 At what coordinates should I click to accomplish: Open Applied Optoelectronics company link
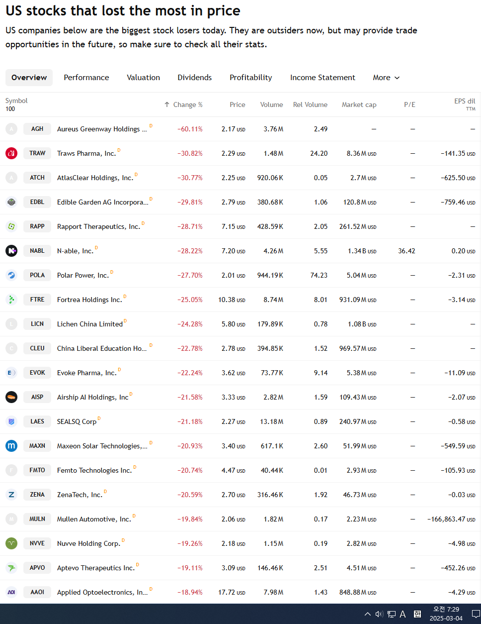[x=102, y=592]
